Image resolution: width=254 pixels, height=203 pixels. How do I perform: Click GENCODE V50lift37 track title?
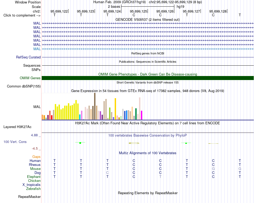[x=148, y=19]
